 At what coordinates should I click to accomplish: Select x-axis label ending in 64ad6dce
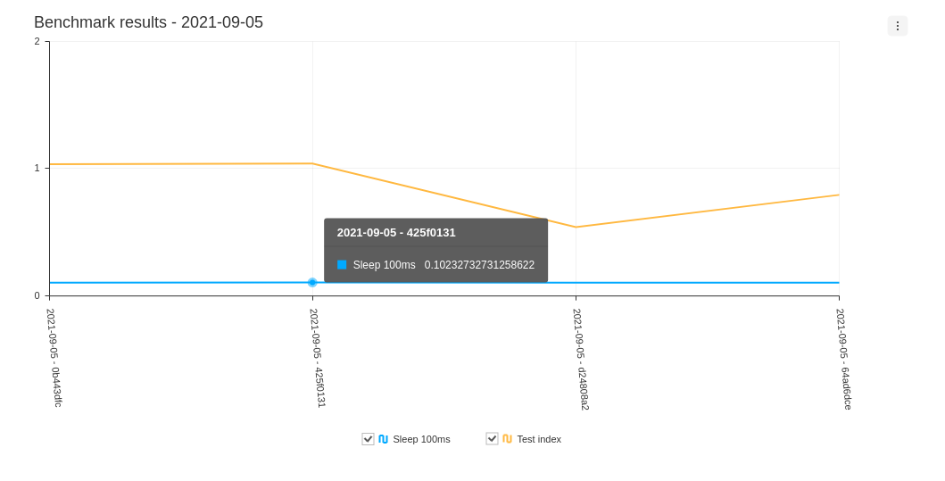pyautogui.click(x=845, y=359)
